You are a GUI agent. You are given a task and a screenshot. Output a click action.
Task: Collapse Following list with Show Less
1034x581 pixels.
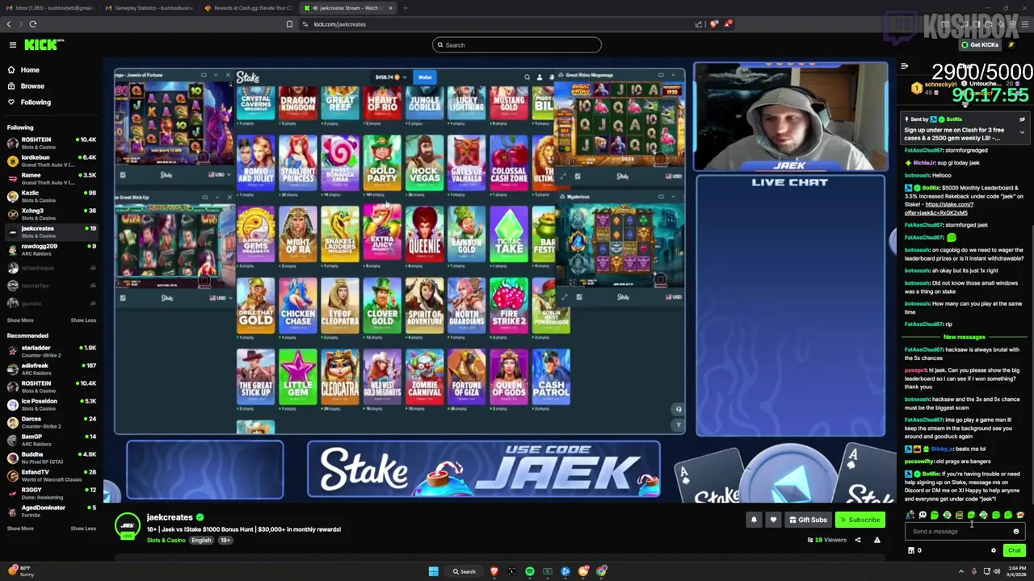click(83, 320)
